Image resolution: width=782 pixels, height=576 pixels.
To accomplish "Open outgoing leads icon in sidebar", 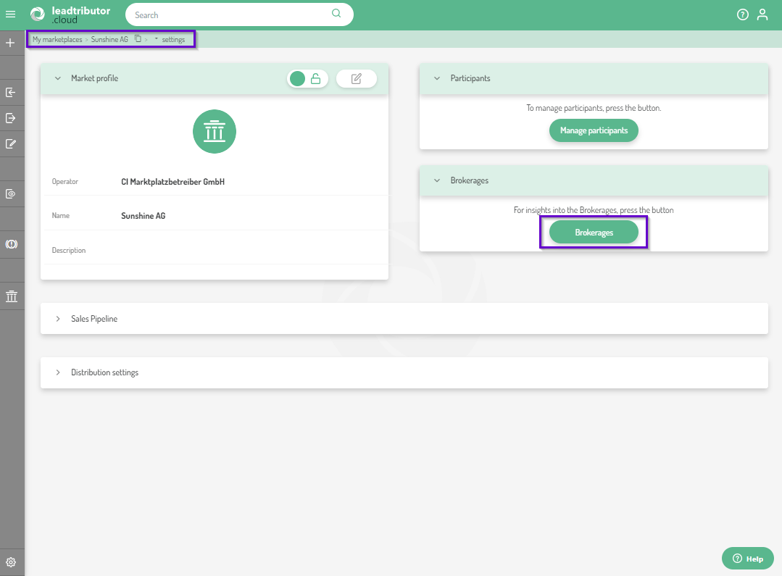I will [x=11, y=118].
